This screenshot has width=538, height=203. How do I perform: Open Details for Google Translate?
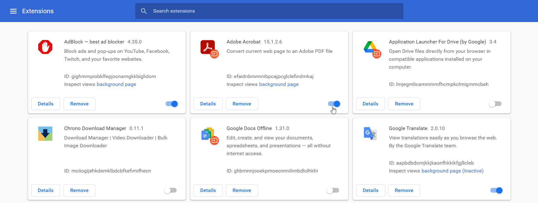(x=371, y=190)
